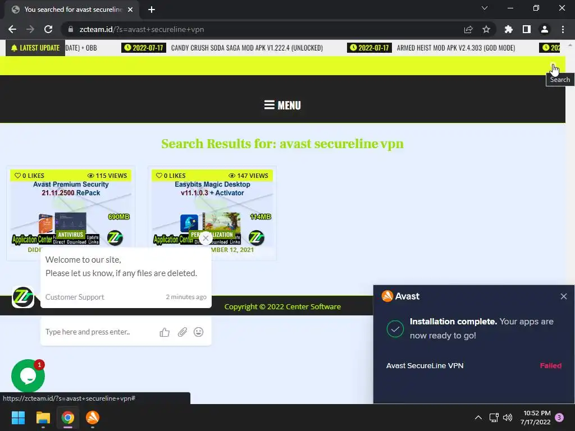
Task: Bookmark this page with the star
Action: [486, 29]
